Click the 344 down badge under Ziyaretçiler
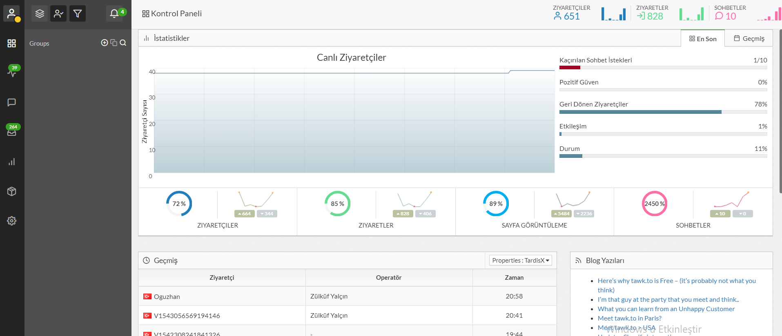Screen dimensions: 782x336 click(267, 214)
